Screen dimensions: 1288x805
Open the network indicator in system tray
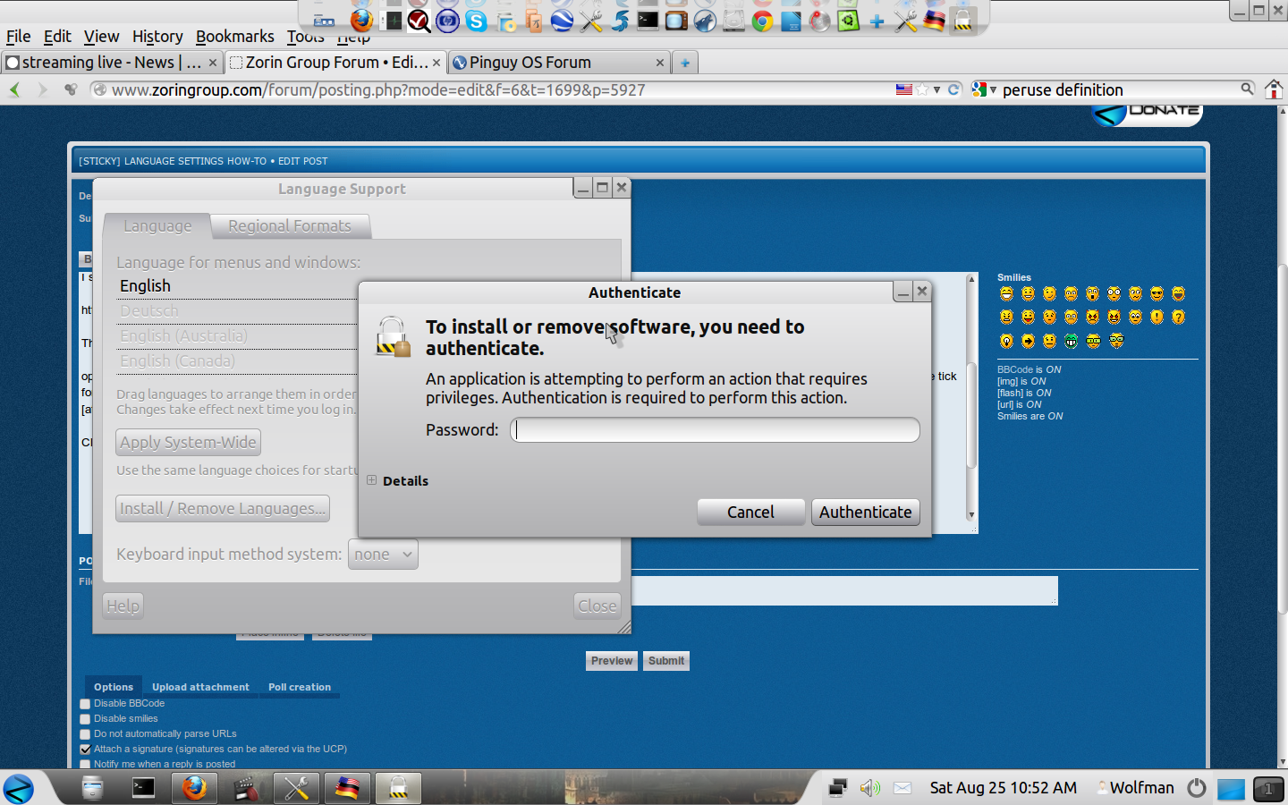click(x=838, y=788)
